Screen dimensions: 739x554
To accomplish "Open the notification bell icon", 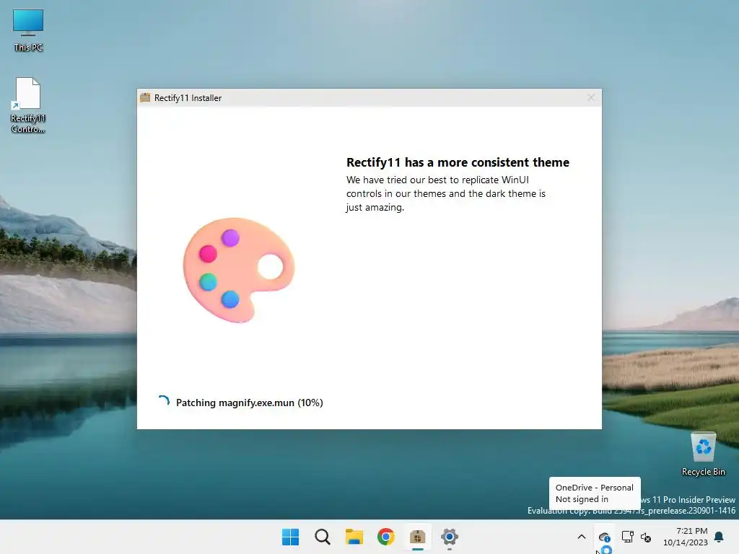I will pos(720,537).
